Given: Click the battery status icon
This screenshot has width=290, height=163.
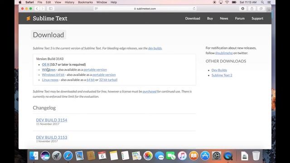Looking at the screenshot, I should pos(234,2).
